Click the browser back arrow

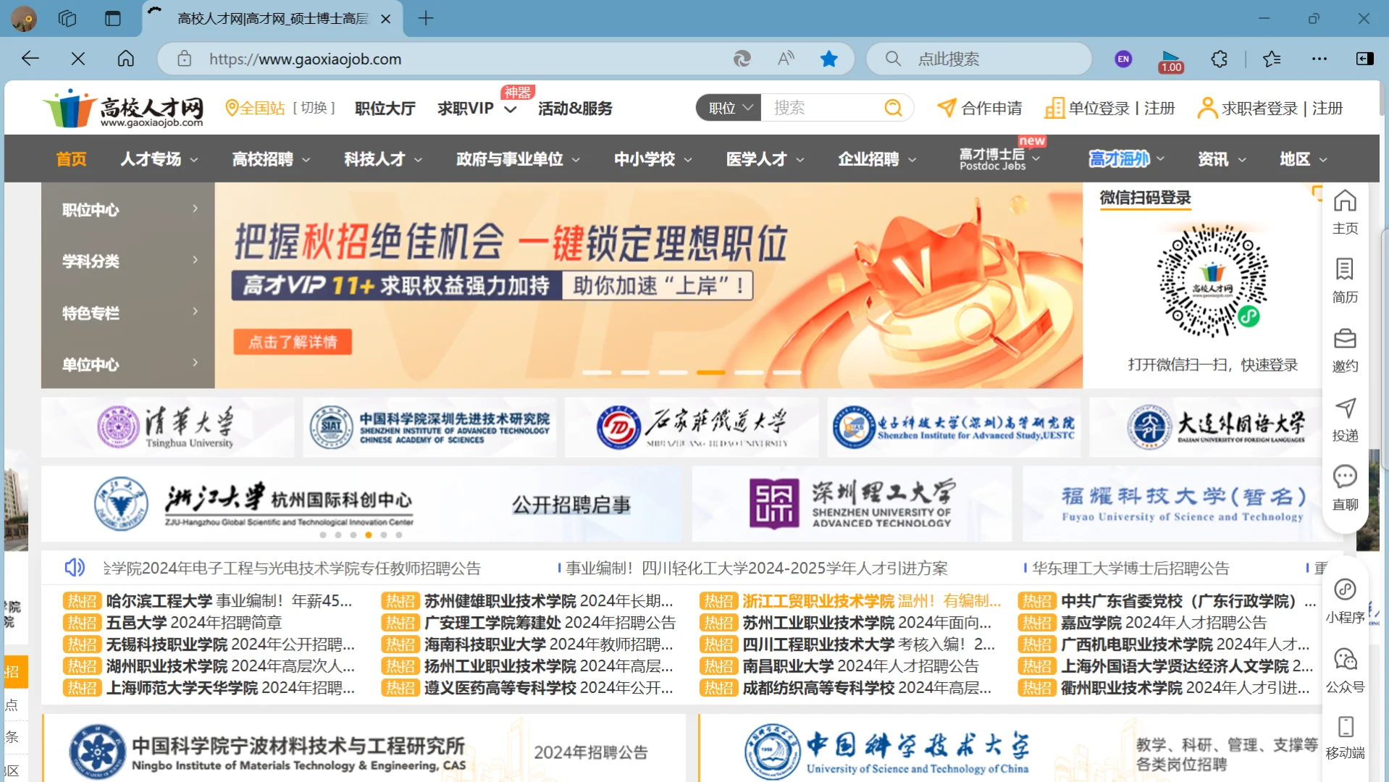coord(30,59)
